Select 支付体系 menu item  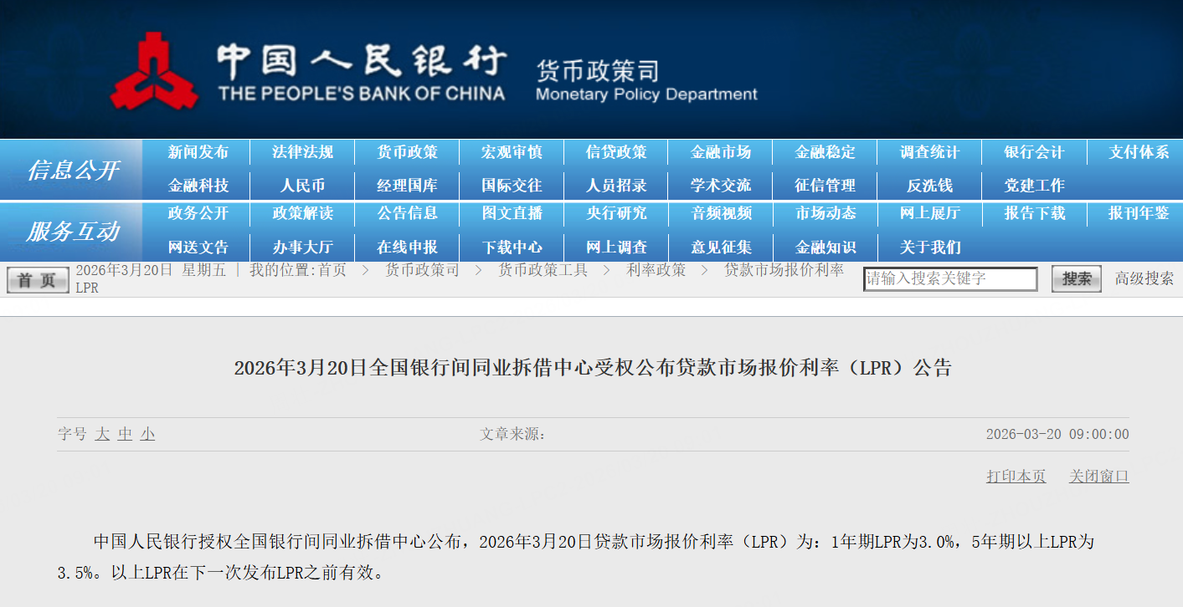pos(1139,152)
